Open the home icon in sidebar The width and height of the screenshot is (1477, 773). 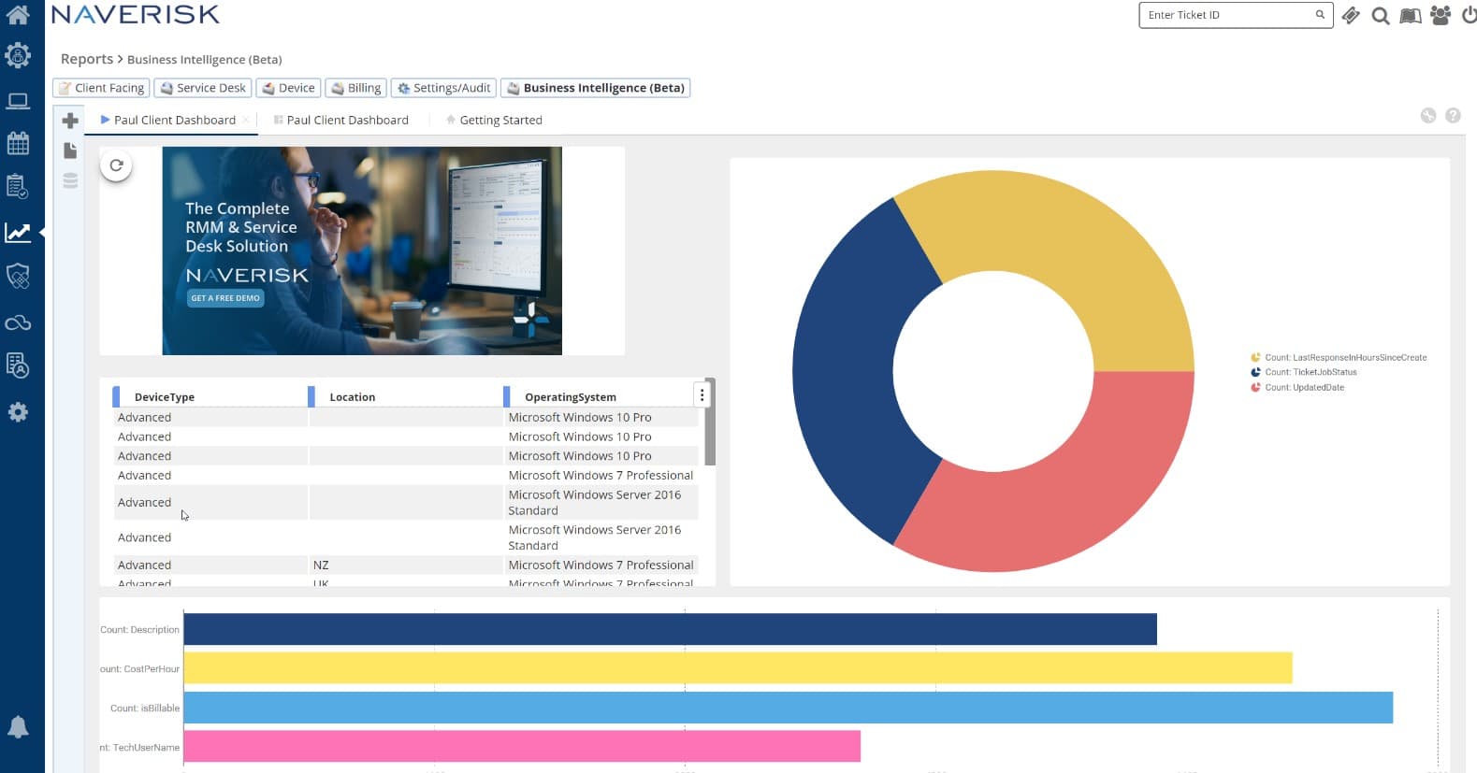point(18,14)
